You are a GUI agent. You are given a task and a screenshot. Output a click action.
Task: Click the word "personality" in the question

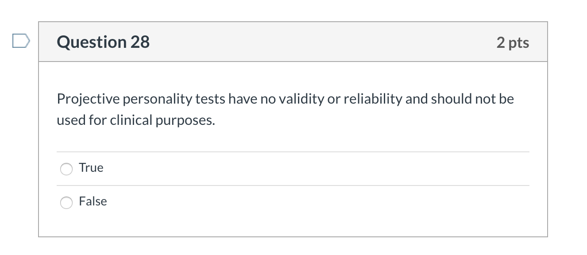tap(158, 99)
